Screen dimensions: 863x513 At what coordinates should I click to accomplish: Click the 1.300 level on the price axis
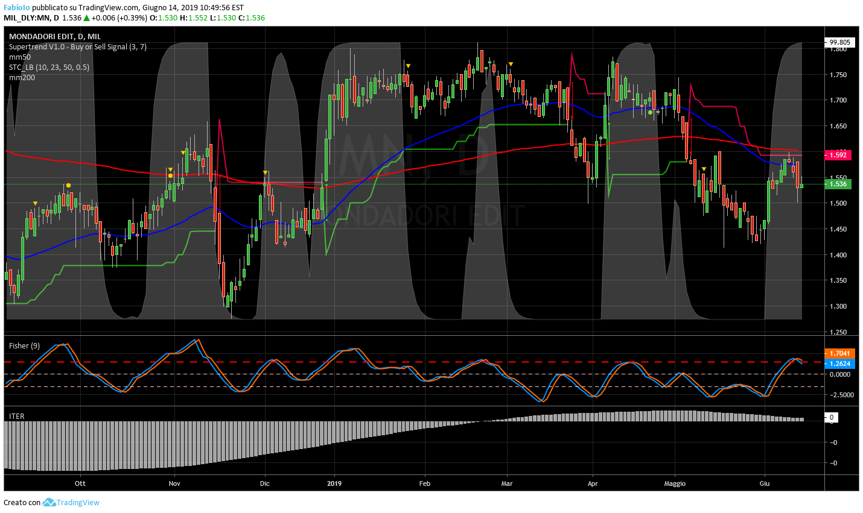point(838,307)
